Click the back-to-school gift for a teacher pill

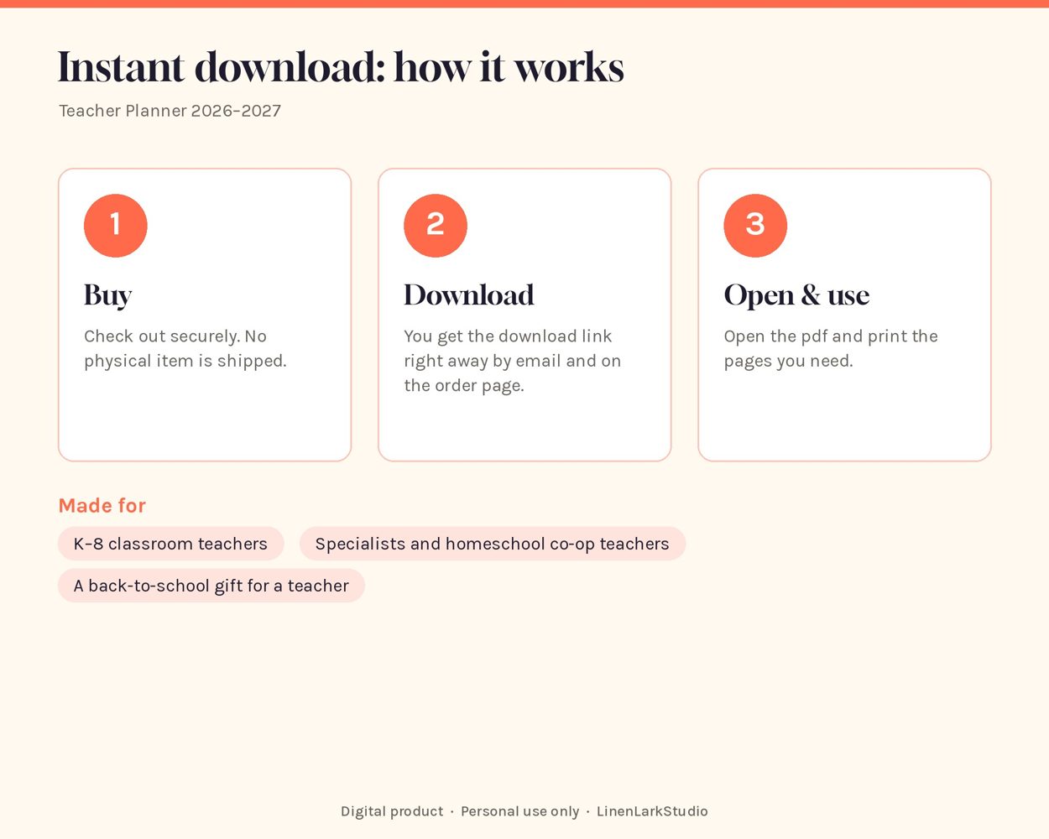click(x=211, y=586)
